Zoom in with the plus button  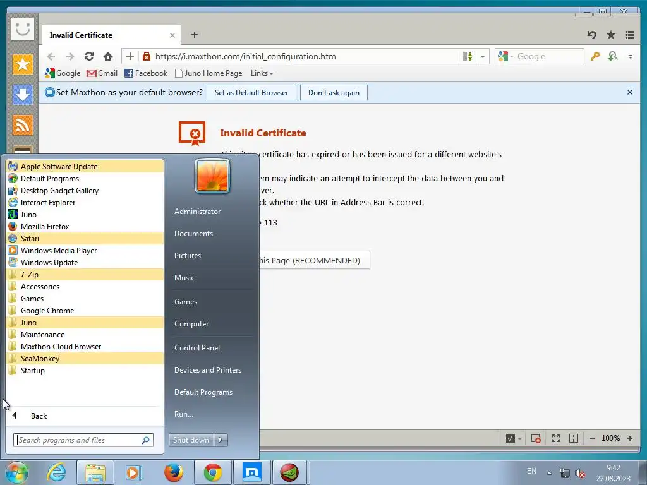coord(630,438)
